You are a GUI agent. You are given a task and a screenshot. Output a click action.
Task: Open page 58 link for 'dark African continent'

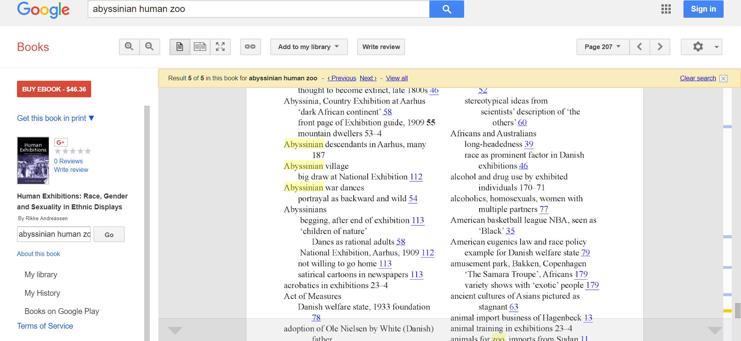coord(387,112)
